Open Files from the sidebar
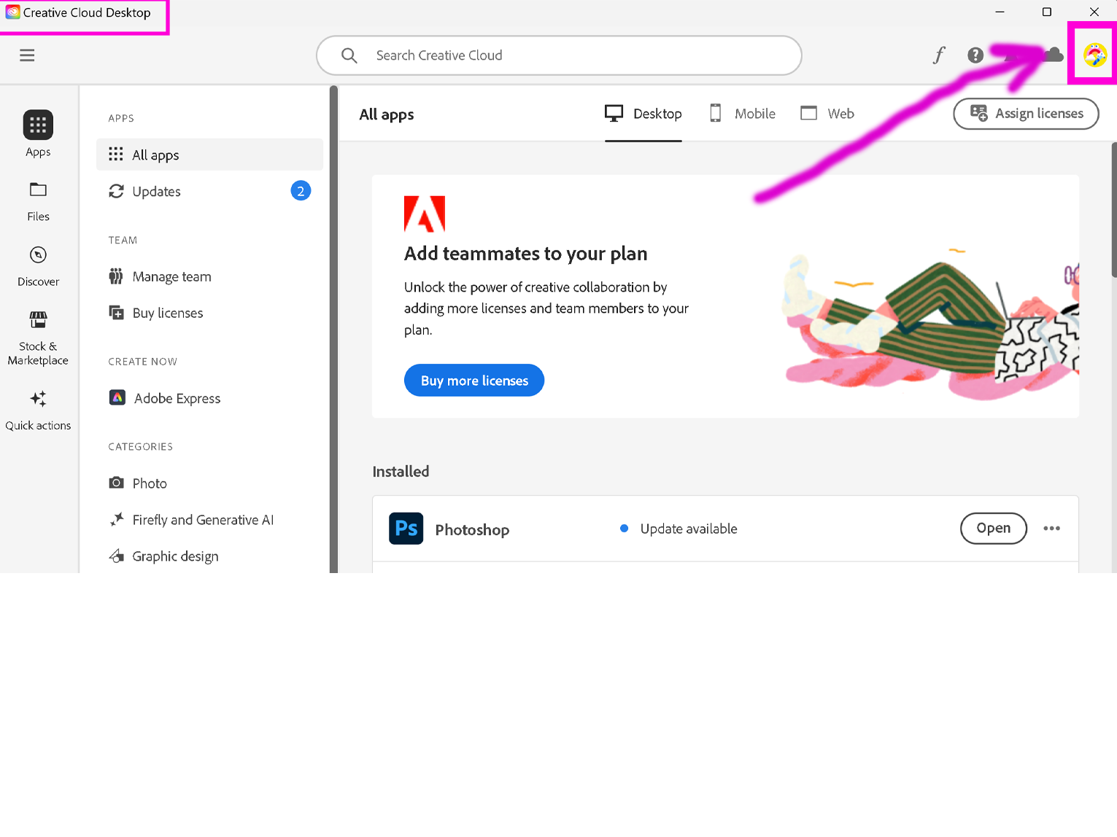1117x837 pixels. (x=38, y=197)
